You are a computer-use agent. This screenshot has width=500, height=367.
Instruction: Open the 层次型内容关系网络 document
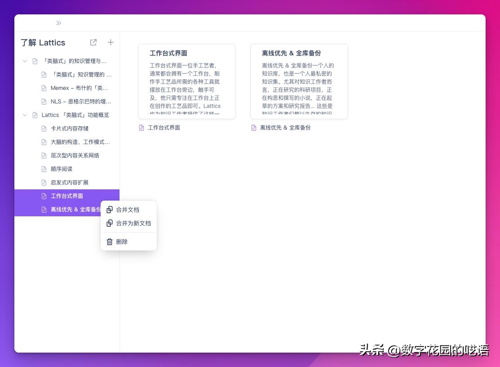(75, 156)
